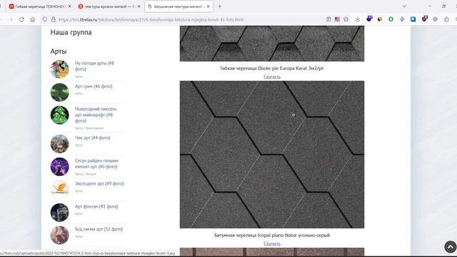Click the Эксподент арт thumbnail
The image size is (457, 257).
[60, 189]
